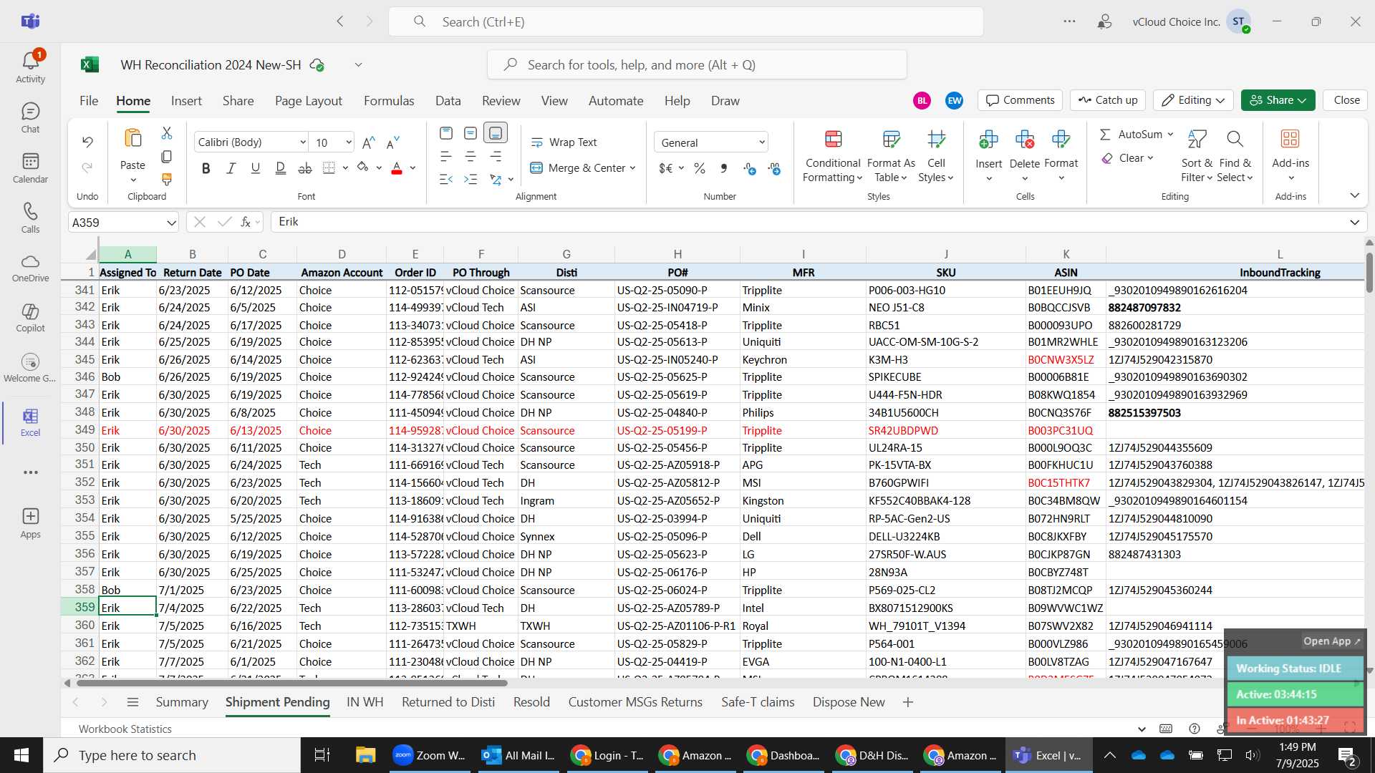Click the Add-ins icon
Viewport: 1375px width, 773px height.
coord(1290,139)
